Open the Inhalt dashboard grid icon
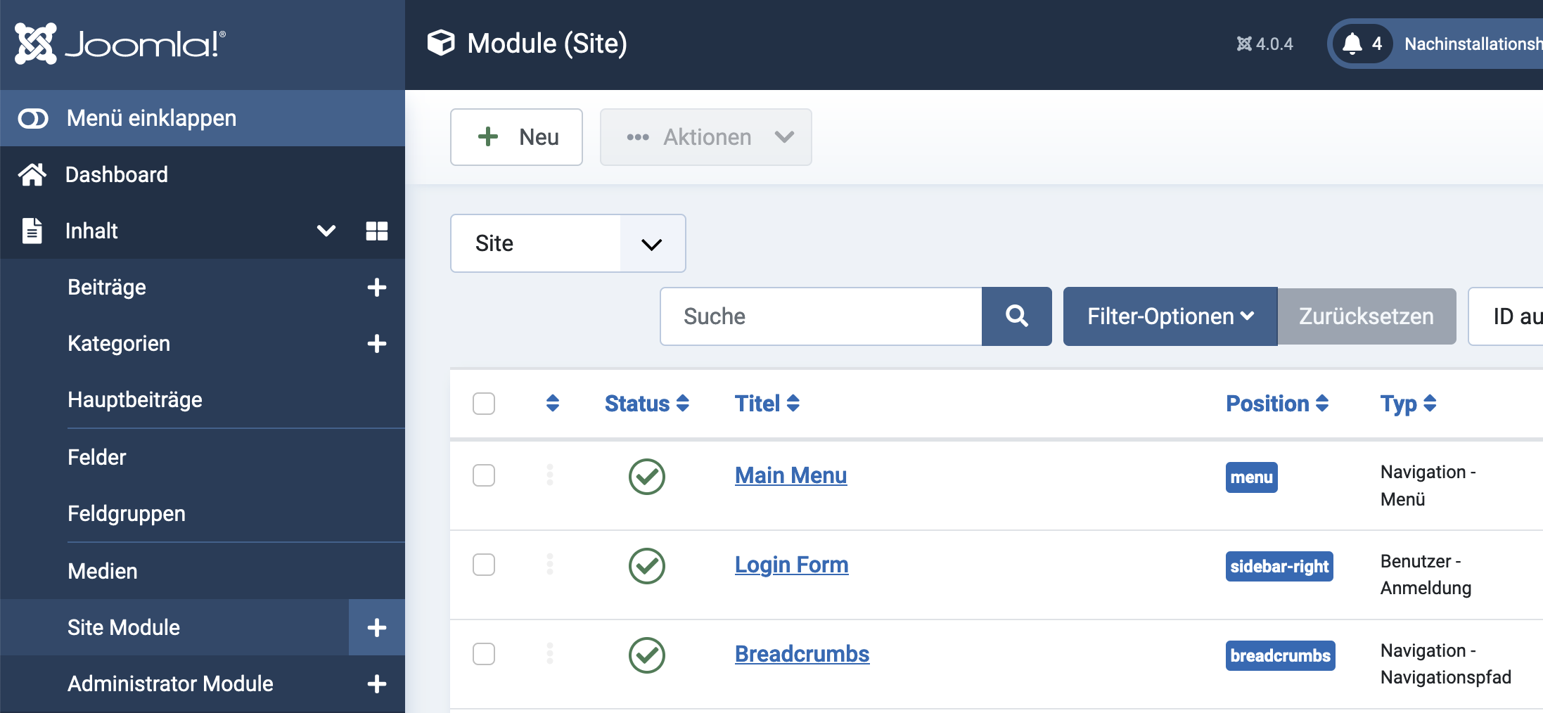 point(376,231)
